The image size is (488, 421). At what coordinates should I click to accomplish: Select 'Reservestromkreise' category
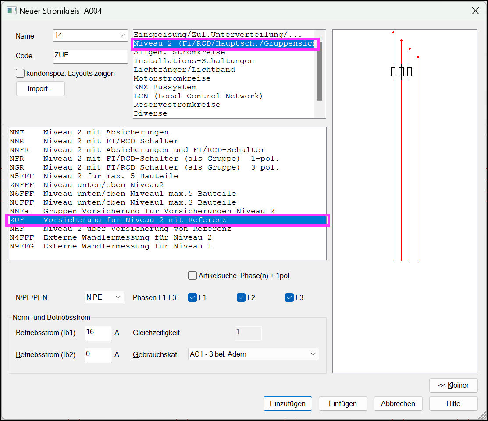pos(224,105)
